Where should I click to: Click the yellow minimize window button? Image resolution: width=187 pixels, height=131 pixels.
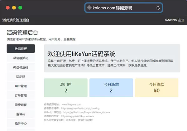[x=14, y=7]
